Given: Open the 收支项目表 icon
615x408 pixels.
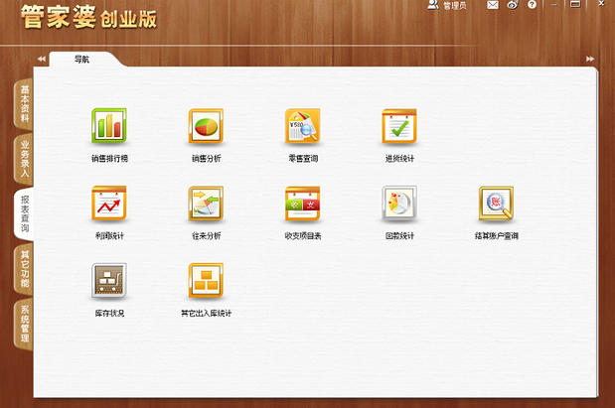Looking at the screenshot, I should 303,204.
